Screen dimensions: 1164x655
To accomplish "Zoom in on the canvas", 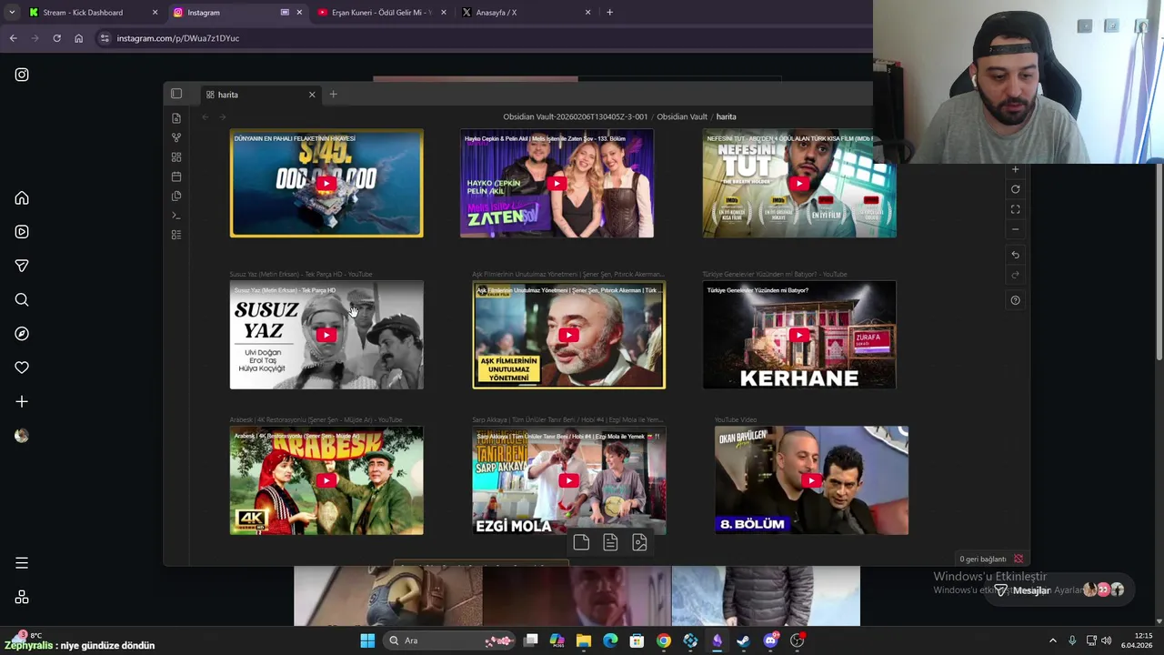I will [x=1016, y=169].
